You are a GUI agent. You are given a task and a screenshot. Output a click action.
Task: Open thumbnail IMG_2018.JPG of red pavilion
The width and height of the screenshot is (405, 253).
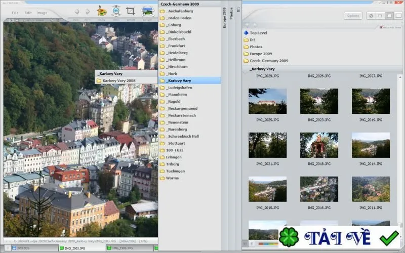click(x=319, y=145)
